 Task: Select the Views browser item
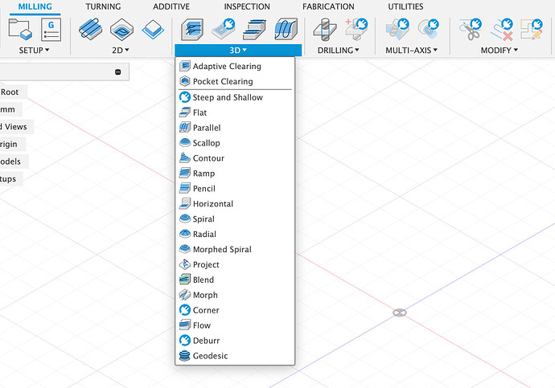14,127
